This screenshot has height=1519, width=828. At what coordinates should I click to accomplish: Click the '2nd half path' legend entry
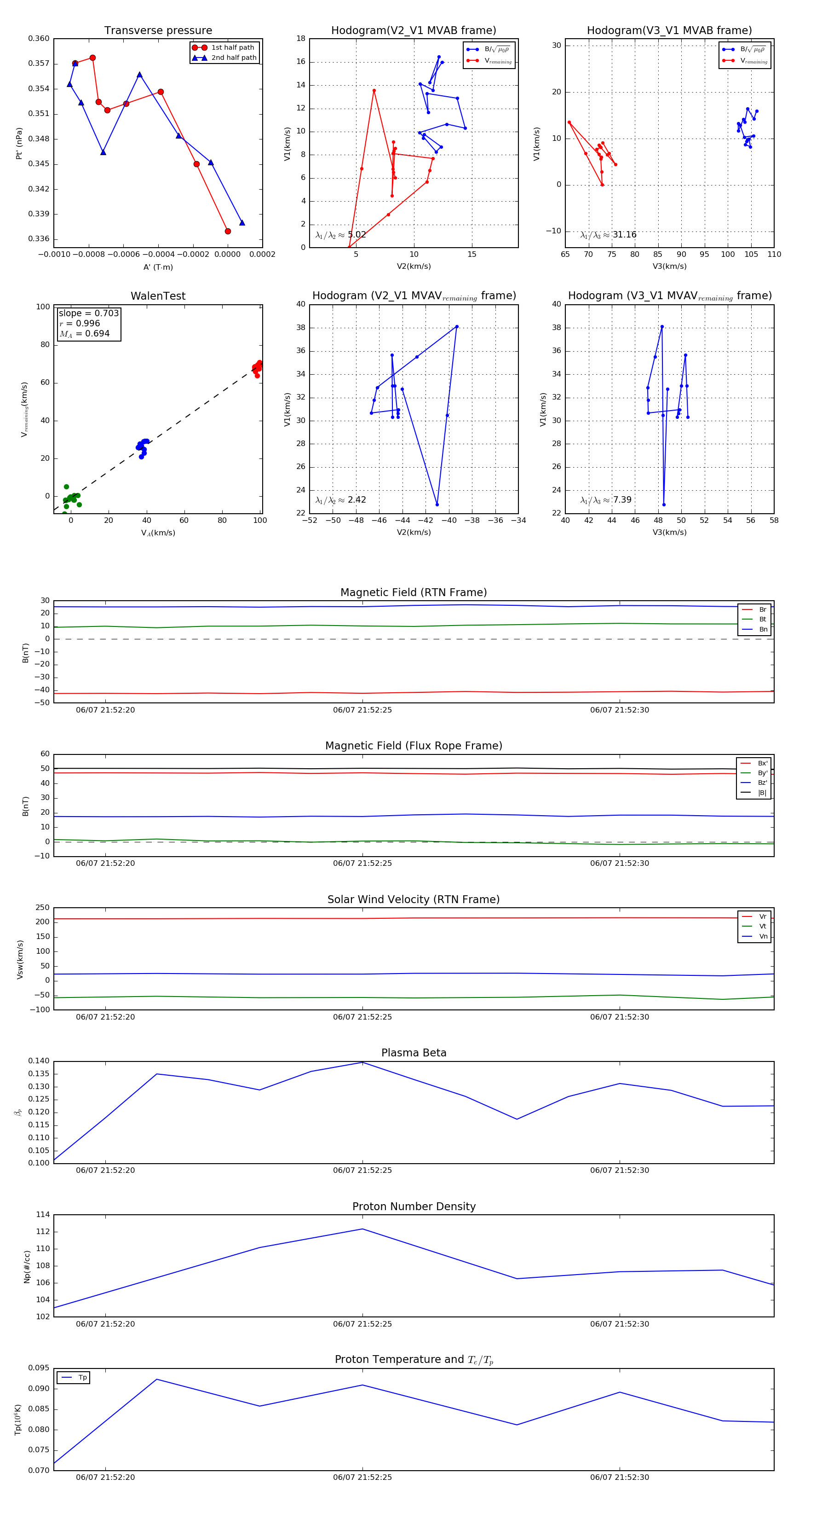point(224,58)
